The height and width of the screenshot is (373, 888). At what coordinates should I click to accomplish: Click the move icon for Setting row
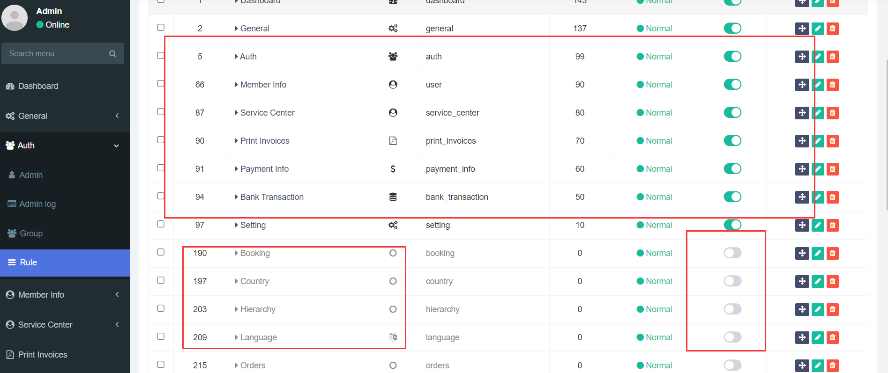pyautogui.click(x=802, y=225)
